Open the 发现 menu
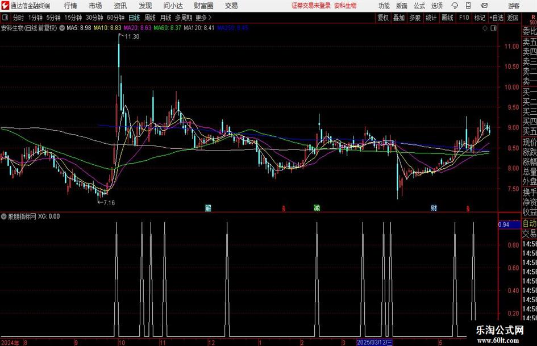The height and width of the screenshot is (346, 537). tap(145, 6)
